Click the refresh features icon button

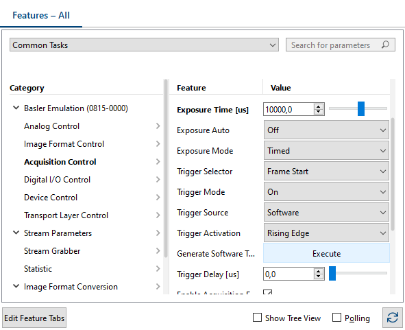393,318
